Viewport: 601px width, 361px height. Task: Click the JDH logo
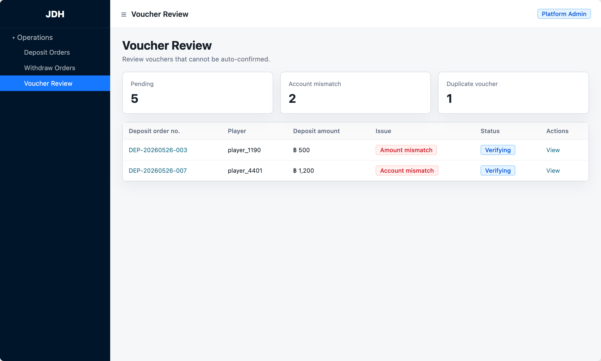click(x=55, y=14)
